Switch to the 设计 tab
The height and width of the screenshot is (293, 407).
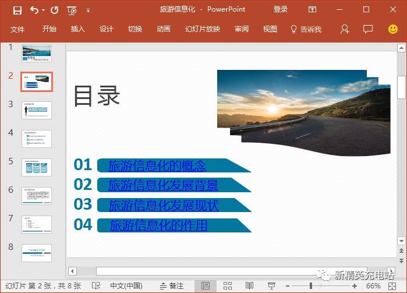click(107, 29)
